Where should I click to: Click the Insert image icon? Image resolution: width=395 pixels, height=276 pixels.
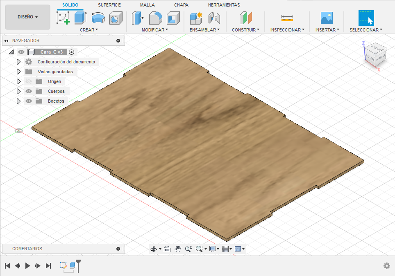(327, 18)
